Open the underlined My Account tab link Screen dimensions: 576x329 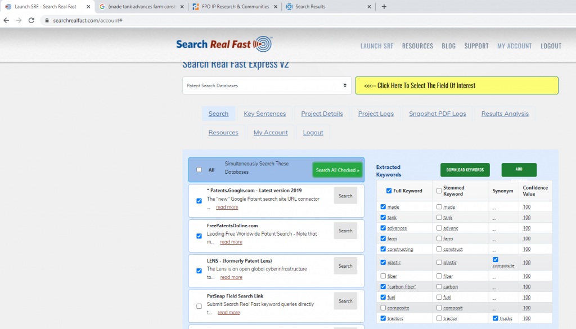[271, 133]
